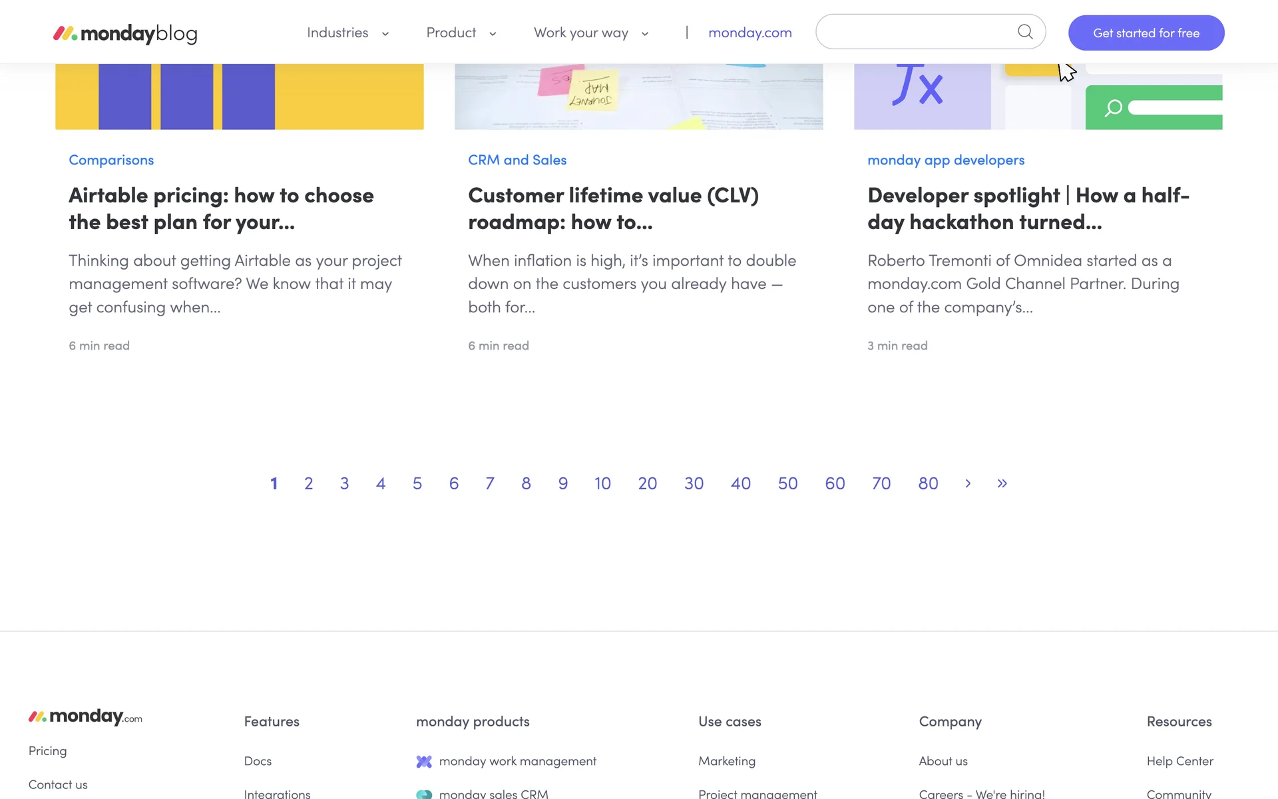This screenshot has height=799, width=1278.
Task: Open the Pricing footer link
Action: point(47,750)
